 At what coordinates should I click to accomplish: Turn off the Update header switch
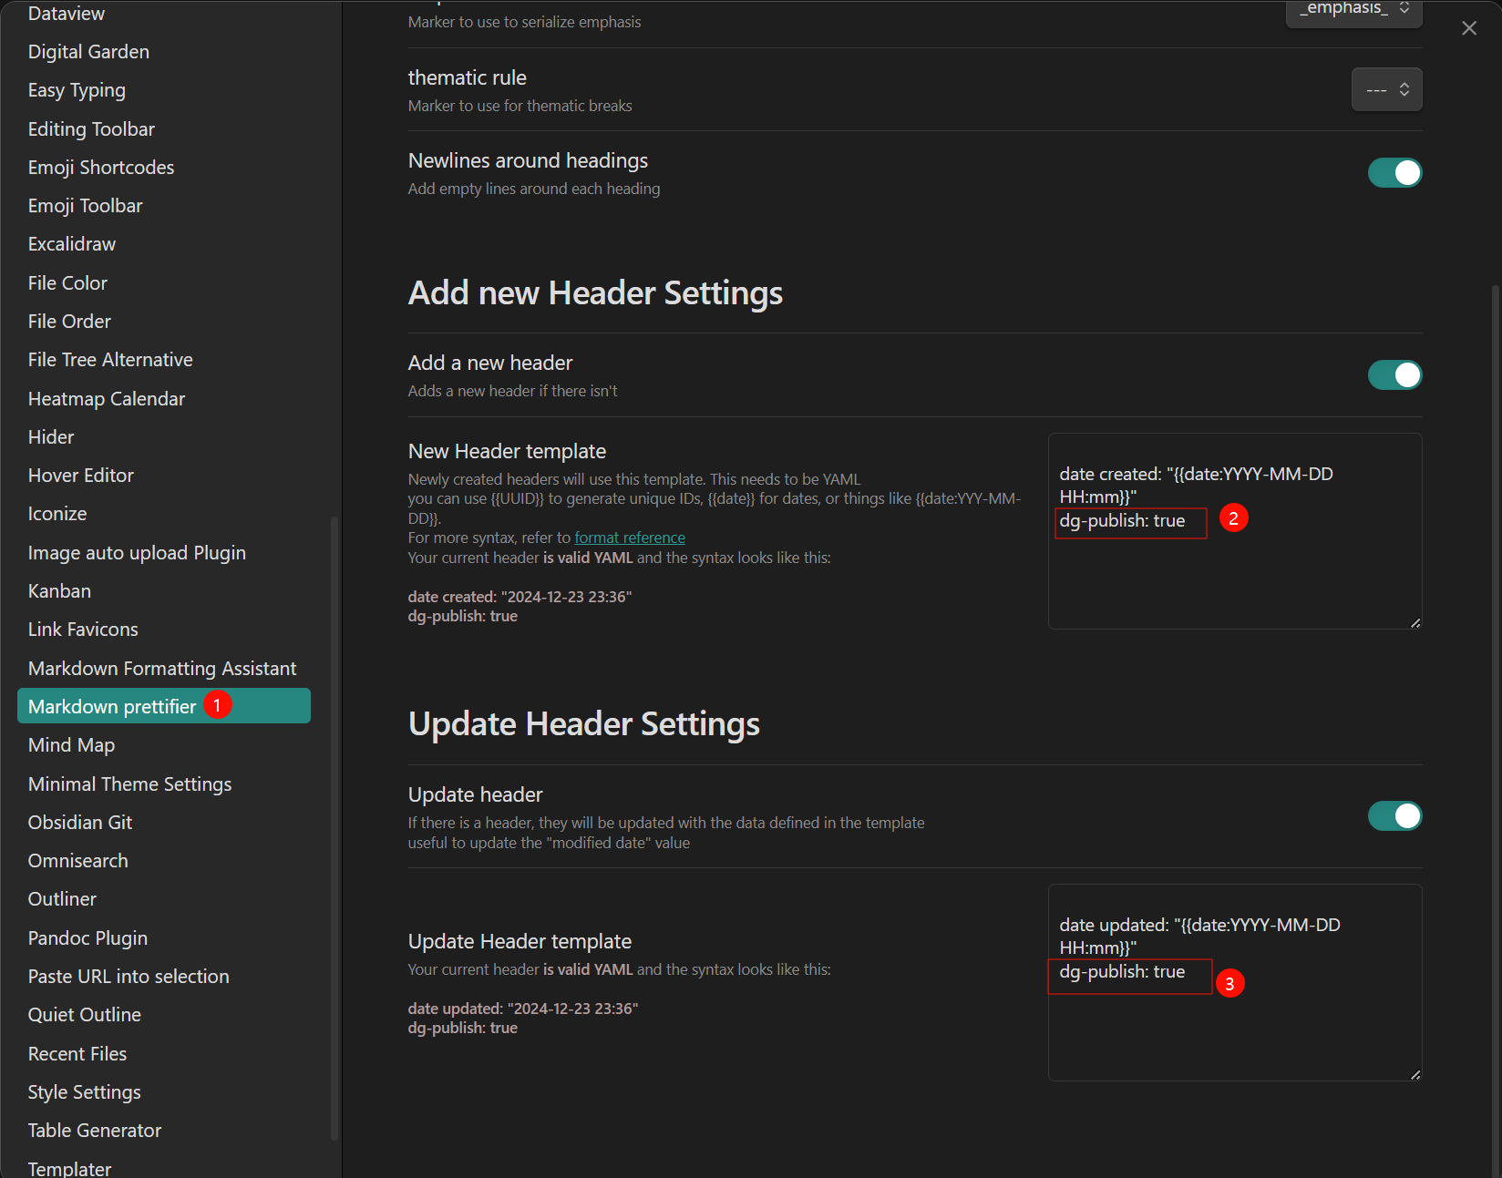[x=1394, y=815]
